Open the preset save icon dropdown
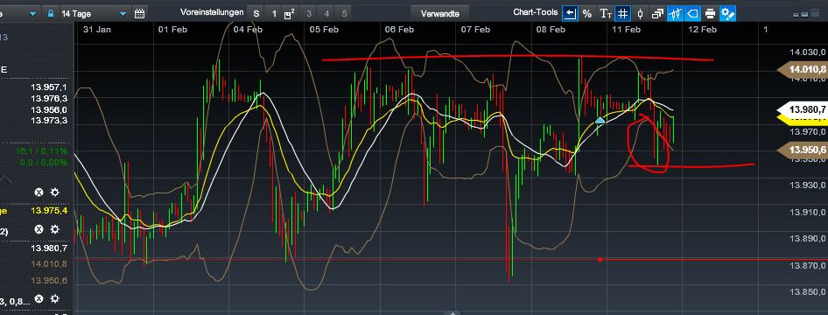This screenshot has width=828, height=315. [290, 14]
